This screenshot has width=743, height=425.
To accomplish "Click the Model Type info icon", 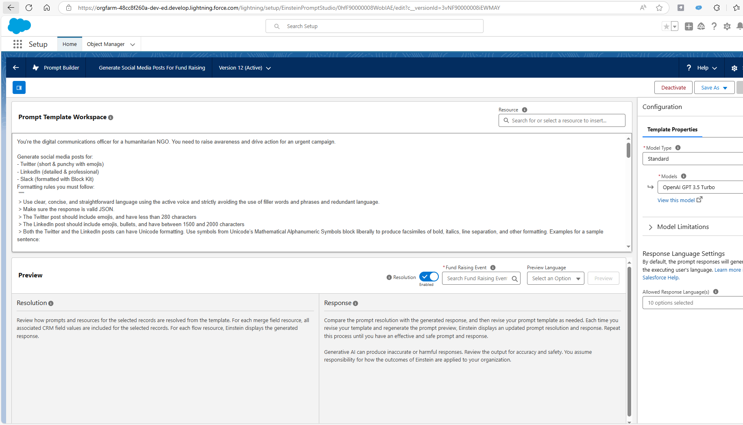I will coord(678,148).
